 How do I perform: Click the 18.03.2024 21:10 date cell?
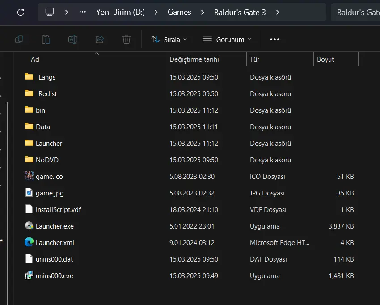point(194,210)
